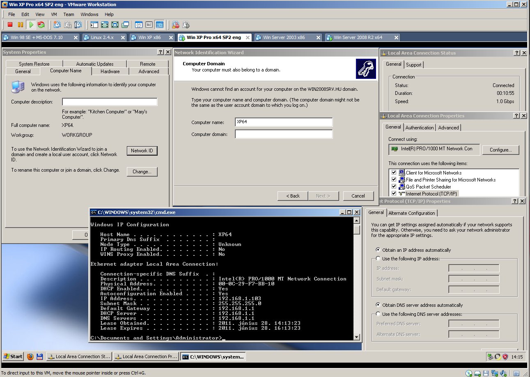Click the Configure... button for the adapter

(x=501, y=150)
